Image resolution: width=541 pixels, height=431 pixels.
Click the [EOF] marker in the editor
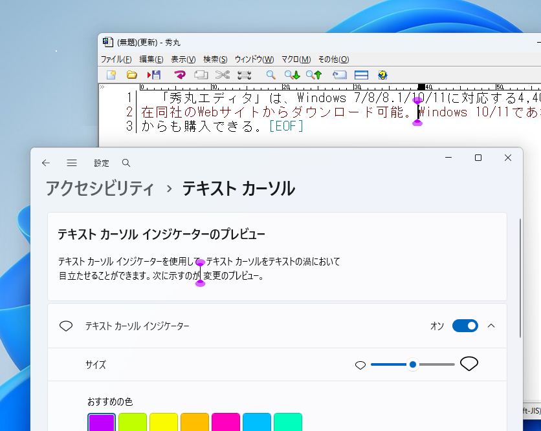tap(286, 126)
